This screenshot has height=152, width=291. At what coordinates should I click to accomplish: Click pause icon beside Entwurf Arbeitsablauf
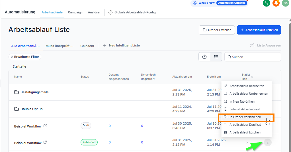coord(226,109)
